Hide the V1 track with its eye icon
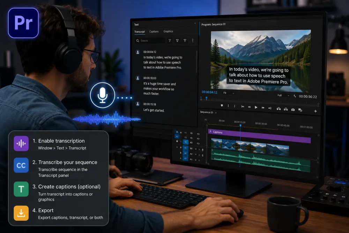 pyautogui.click(x=198, y=143)
